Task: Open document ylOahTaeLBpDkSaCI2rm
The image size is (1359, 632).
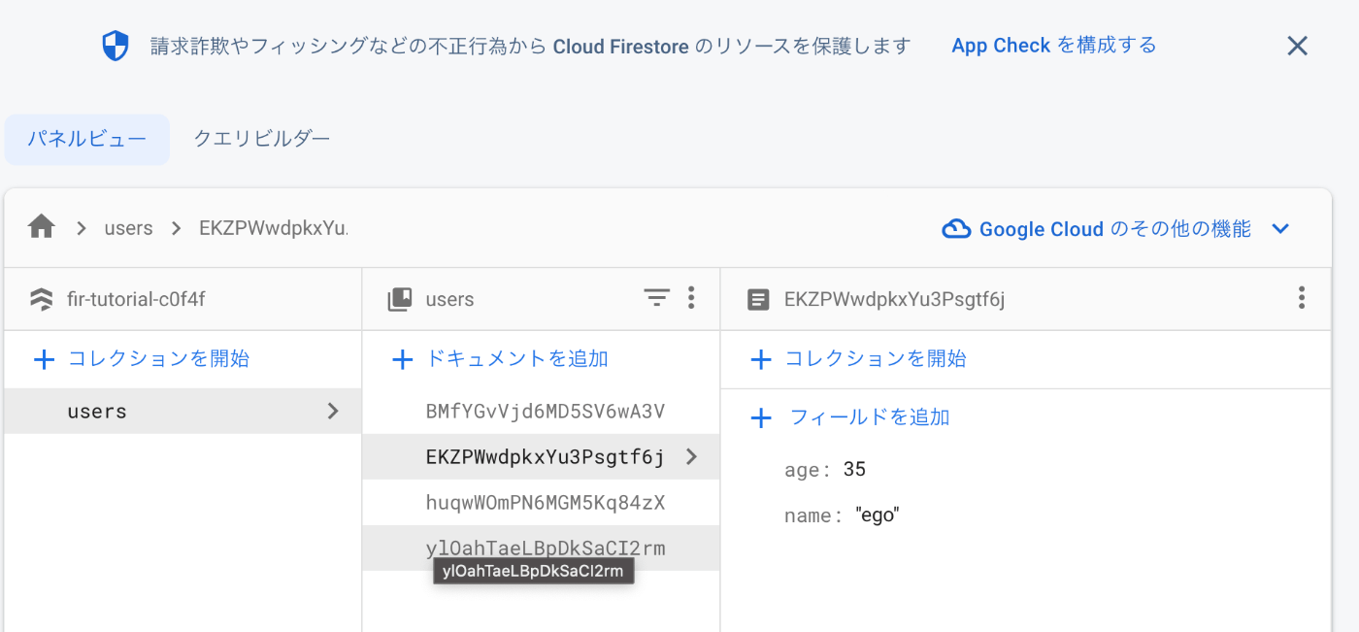Action: tap(541, 548)
